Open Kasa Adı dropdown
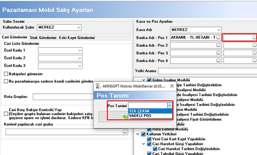 pos(219,30)
